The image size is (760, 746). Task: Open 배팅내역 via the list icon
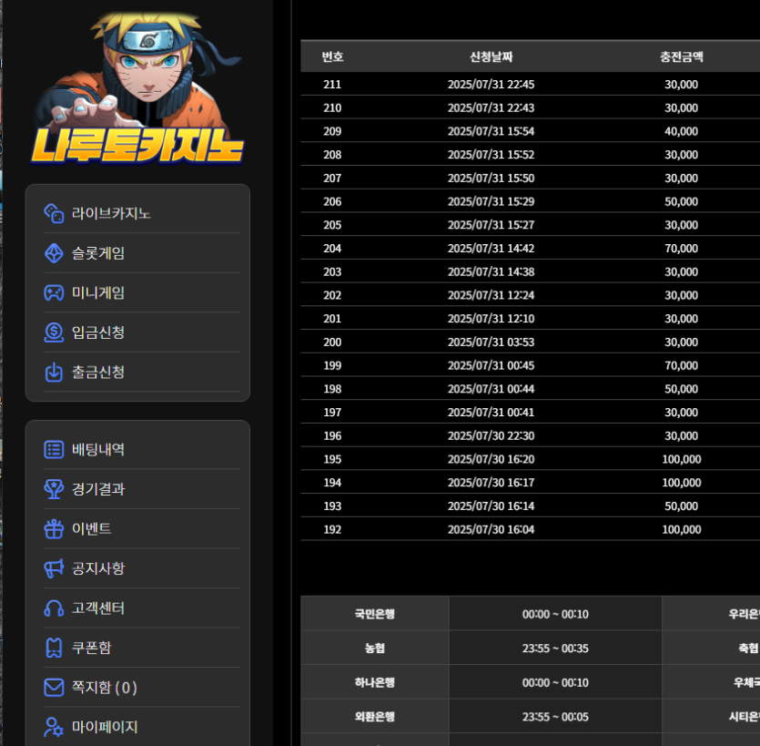(54, 449)
